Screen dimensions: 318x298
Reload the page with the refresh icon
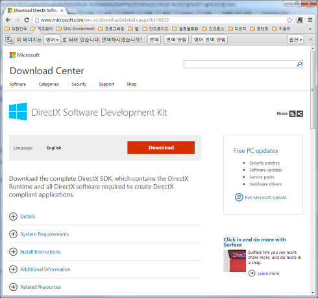[27, 20]
